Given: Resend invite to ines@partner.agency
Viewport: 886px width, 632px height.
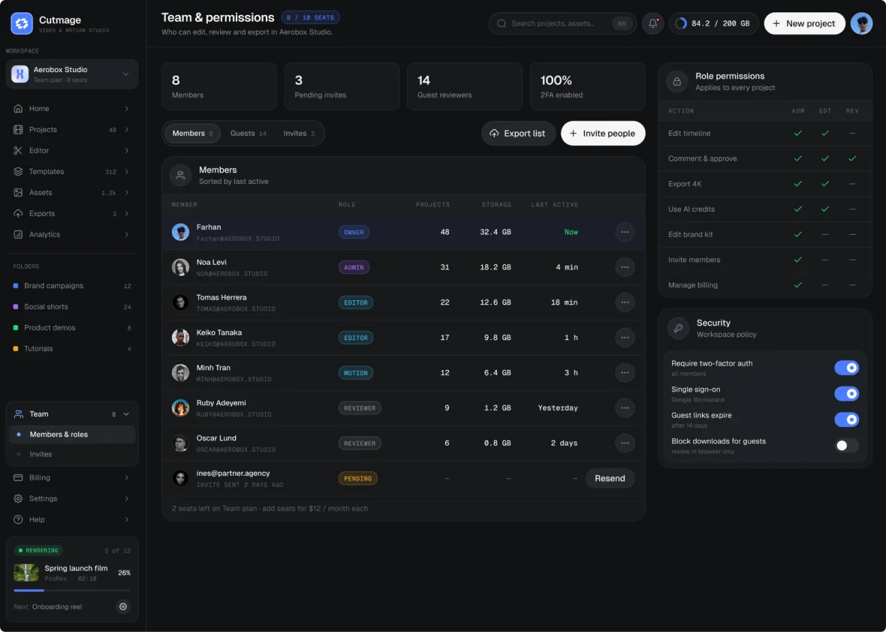Looking at the screenshot, I should [x=610, y=479].
